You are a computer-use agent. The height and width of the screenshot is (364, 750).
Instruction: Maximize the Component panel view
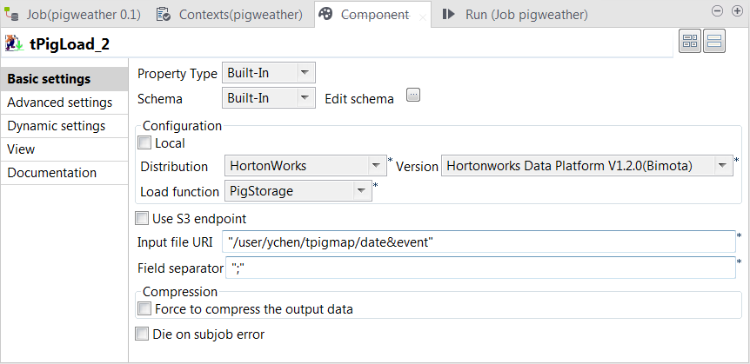click(735, 11)
